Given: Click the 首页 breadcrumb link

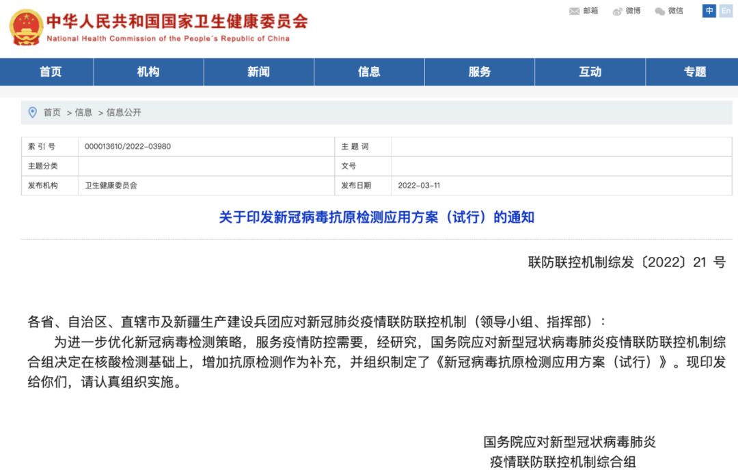Looking at the screenshot, I should pyautogui.click(x=52, y=113).
